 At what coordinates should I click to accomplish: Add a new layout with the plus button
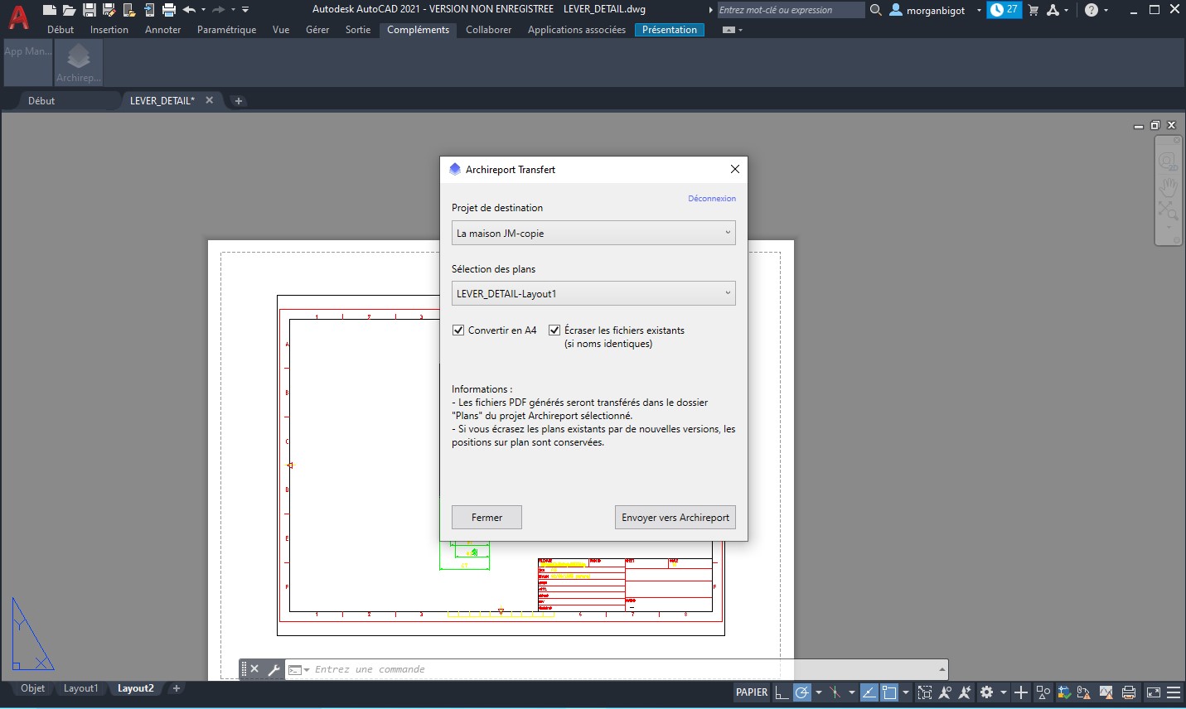pyautogui.click(x=176, y=688)
